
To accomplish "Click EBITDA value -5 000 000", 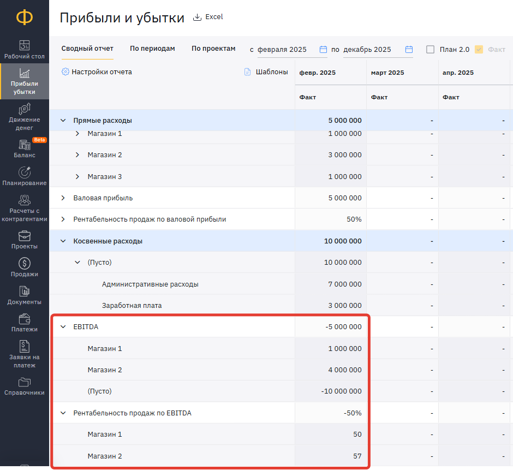I will (343, 326).
